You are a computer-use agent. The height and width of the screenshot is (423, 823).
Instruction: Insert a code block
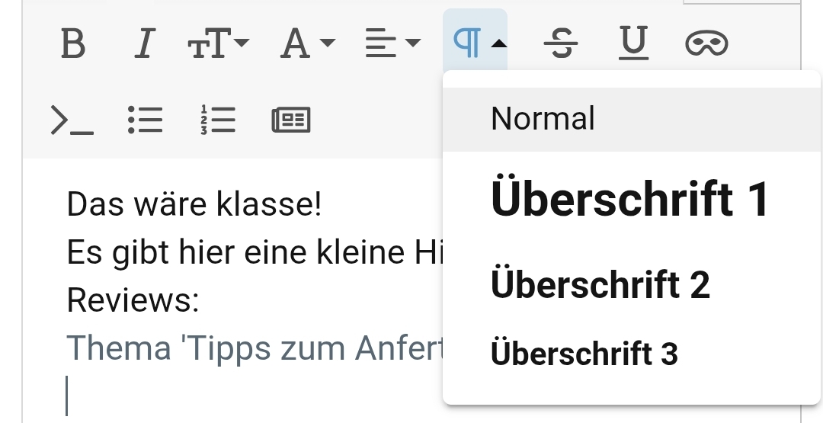click(x=72, y=120)
